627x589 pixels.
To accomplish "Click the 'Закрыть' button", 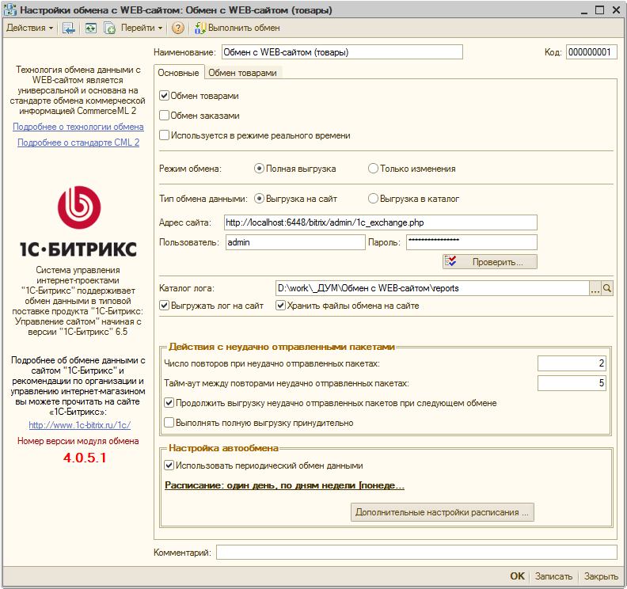I will pos(601,576).
